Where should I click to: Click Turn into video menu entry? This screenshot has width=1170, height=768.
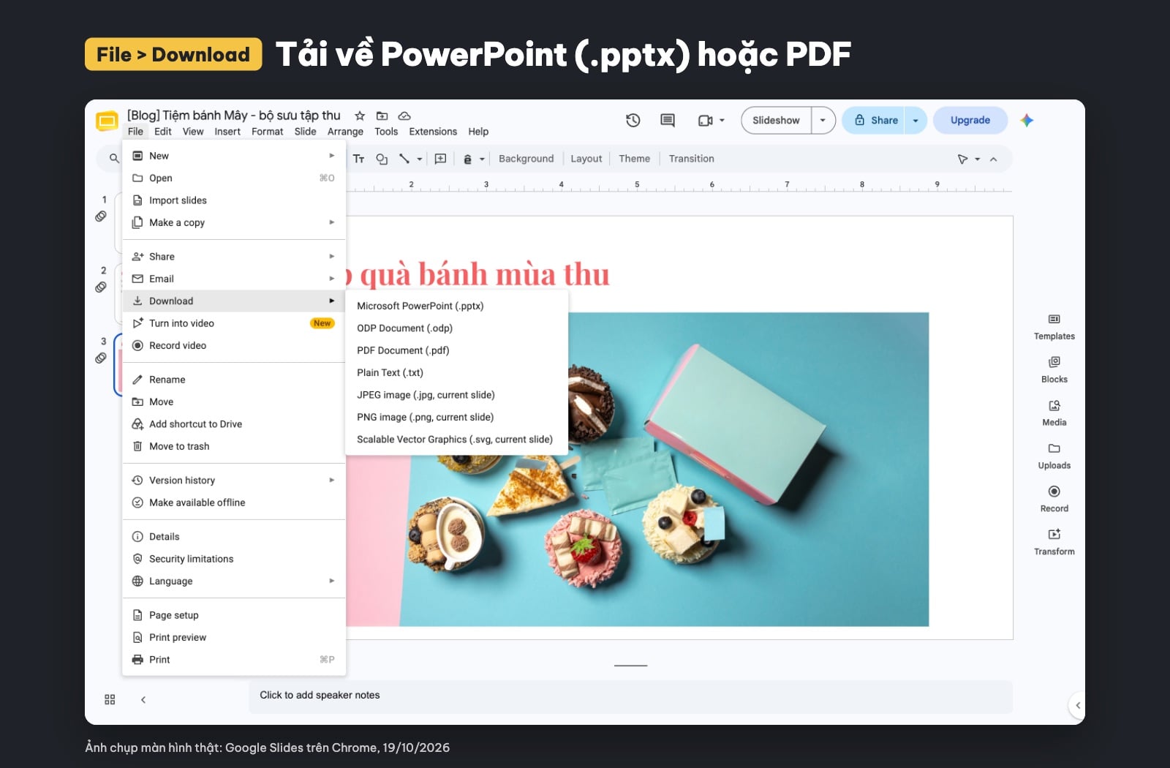(234, 323)
